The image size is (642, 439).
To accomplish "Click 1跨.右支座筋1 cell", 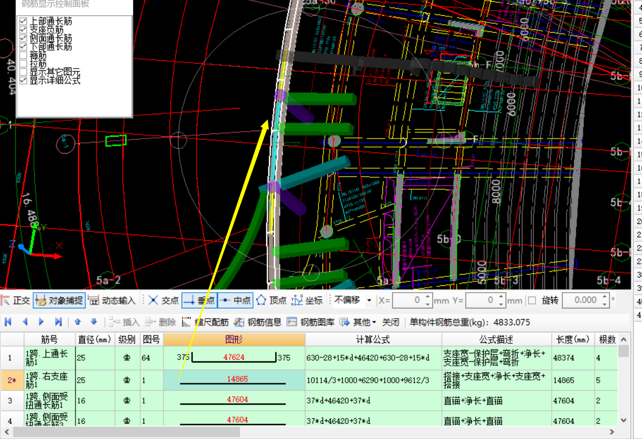I will coord(50,380).
